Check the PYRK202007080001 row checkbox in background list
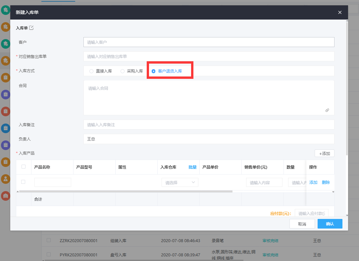The image size is (359, 261). click(49, 254)
